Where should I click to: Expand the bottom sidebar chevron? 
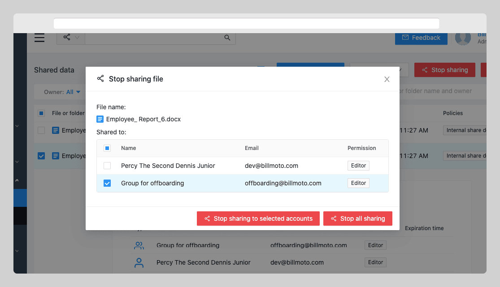pos(17,251)
